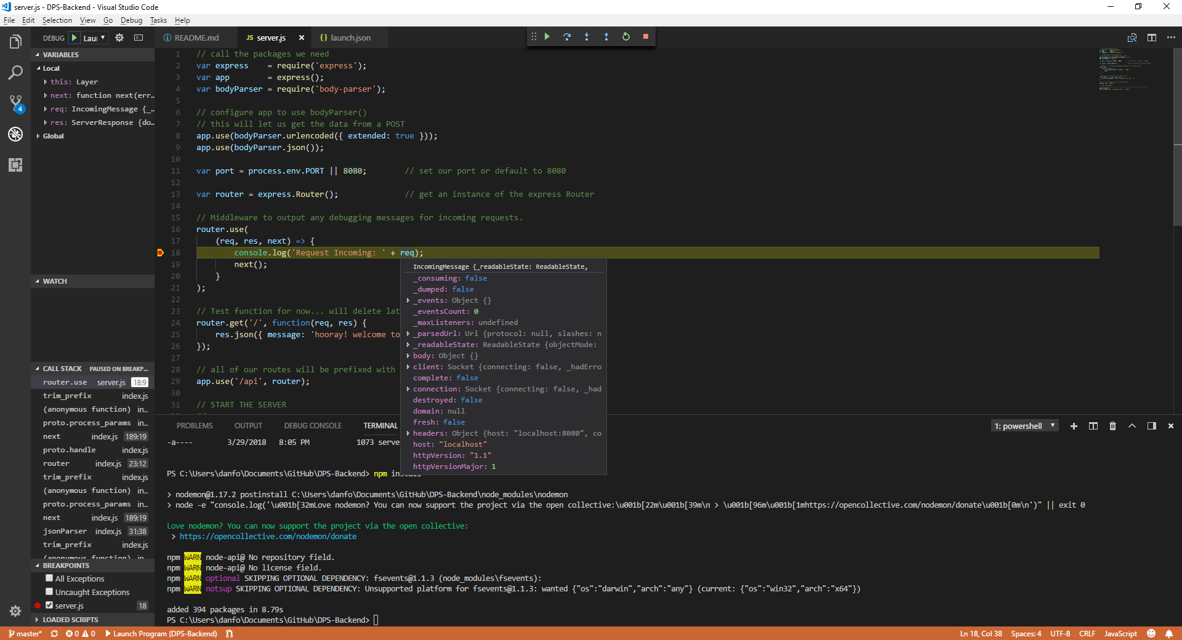Click the Continue debug button
The width and height of the screenshot is (1182, 640).
(x=547, y=37)
